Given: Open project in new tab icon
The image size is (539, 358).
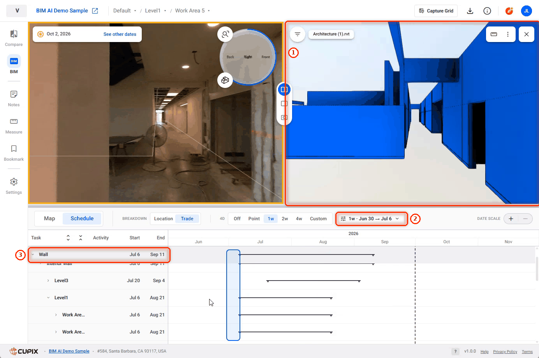Looking at the screenshot, I should [x=95, y=11].
